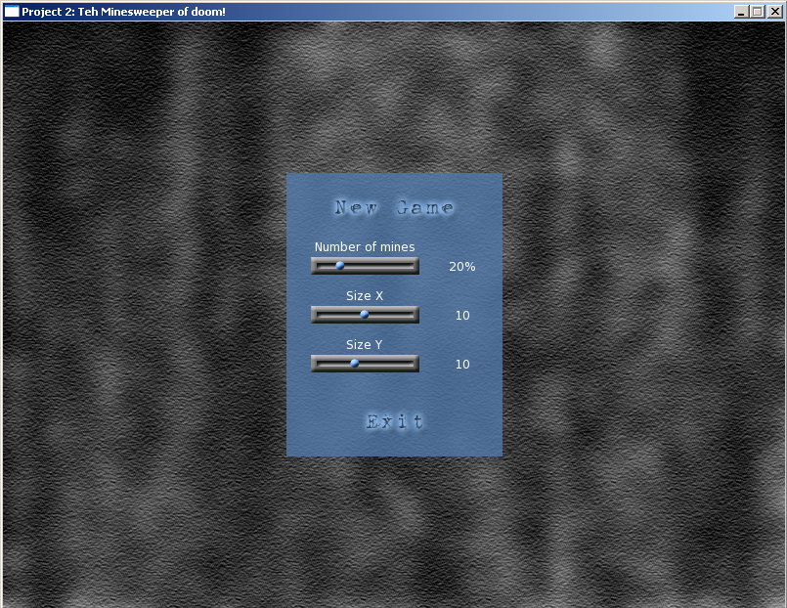This screenshot has height=608, width=787.
Task: Click right end of Size Y slider track
Action: click(412, 364)
